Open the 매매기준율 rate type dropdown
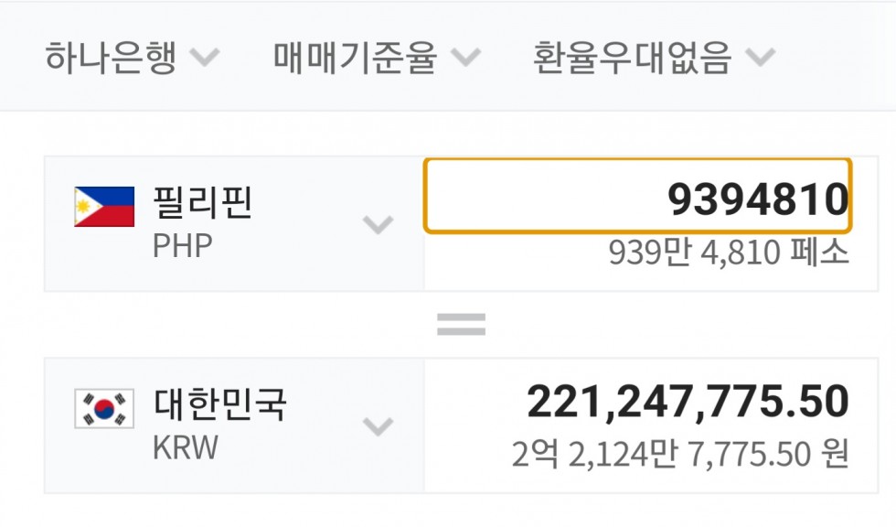 tap(356, 59)
